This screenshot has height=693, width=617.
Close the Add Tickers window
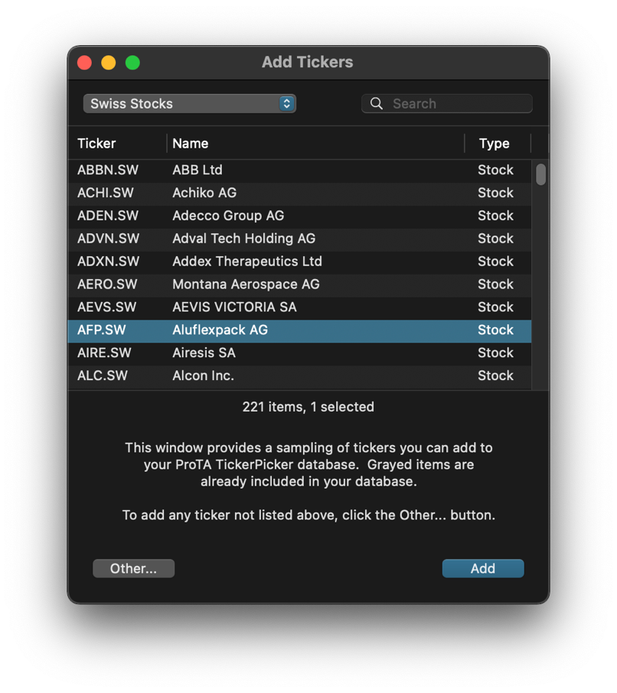85,63
